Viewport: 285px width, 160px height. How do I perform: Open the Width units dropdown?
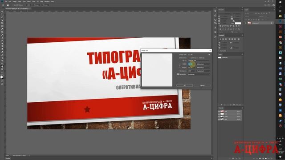204,64
